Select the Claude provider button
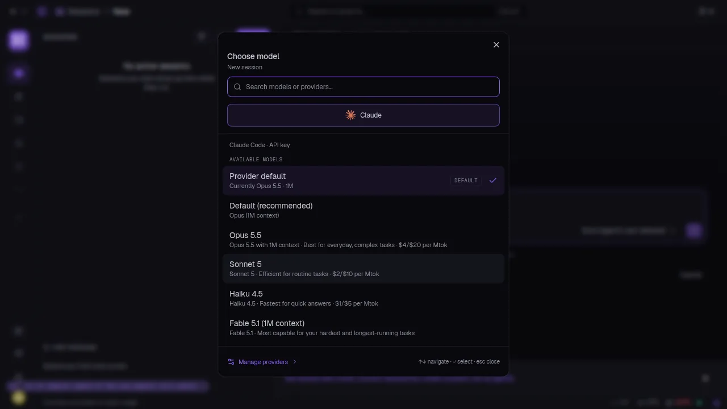The height and width of the screenshot is (409, 727). point(363,115)
